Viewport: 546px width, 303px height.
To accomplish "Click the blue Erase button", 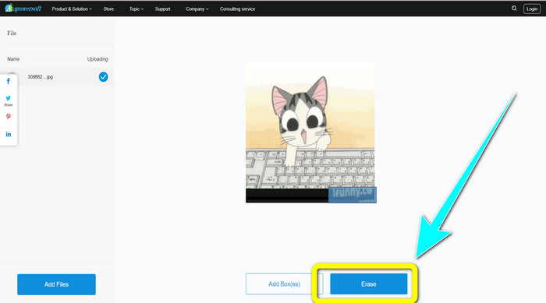I will 369,284.
